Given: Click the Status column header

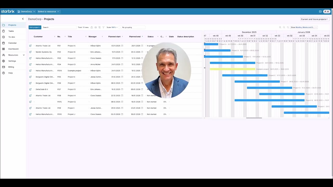Looking at the screenshot, I should [151, 37].
